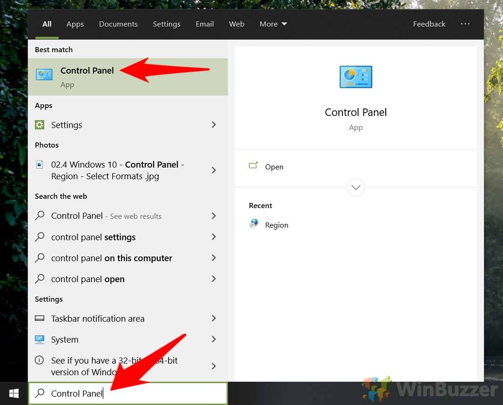Click the large Control Panel preview icon

[x=356, y=77]
